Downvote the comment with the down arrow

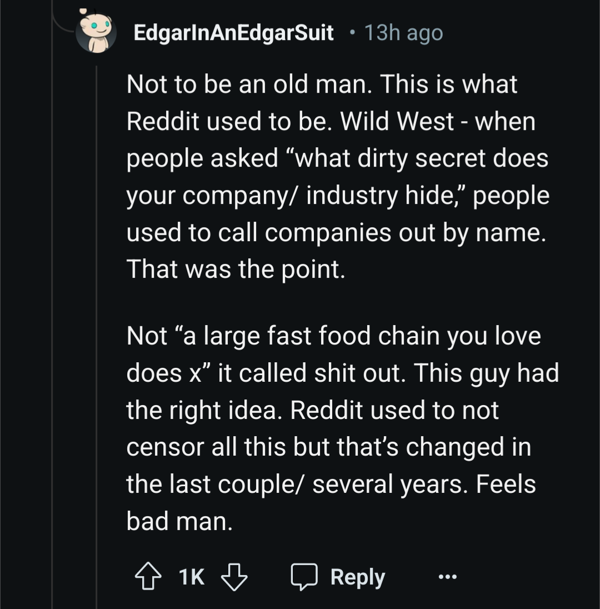[x=234, y=577]
